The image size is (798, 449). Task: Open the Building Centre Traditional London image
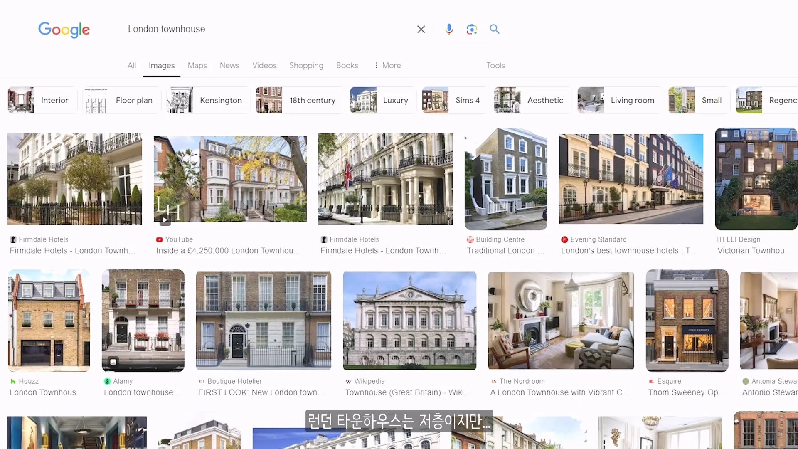(x=506, y=179)
